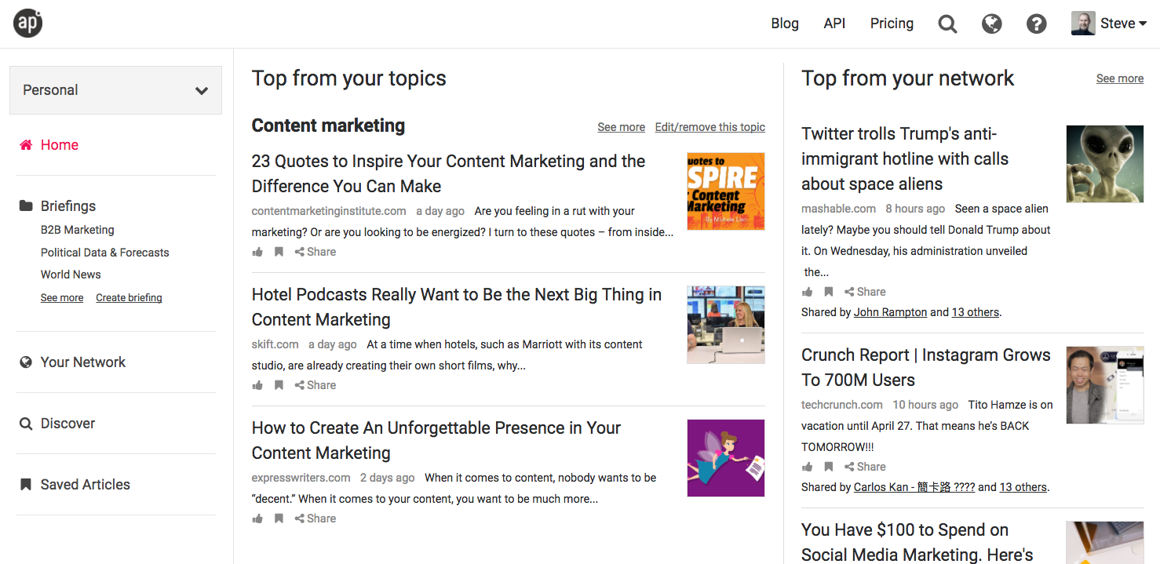
Task: Save the Hotel Podcasts article bookmark
Action: pos(279,385)
